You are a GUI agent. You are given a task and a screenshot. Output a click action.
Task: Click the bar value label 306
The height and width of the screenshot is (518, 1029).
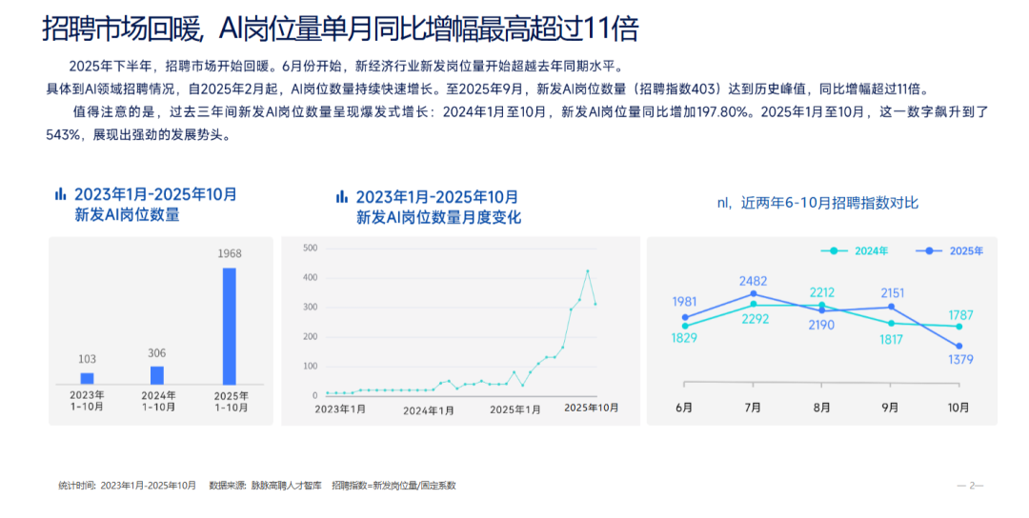tap(157, 352)
